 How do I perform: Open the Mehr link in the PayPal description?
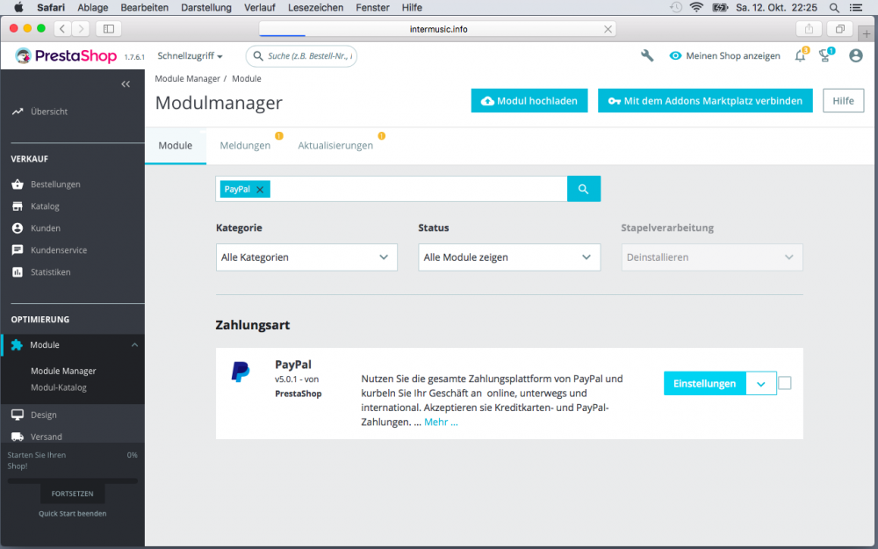tap(438, 422)
